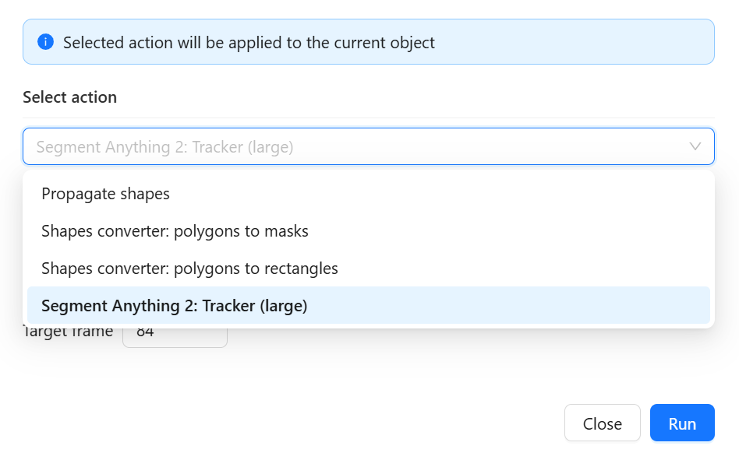Screen dimensions: 739x460
Task: Collapse the action list via chevron arrow
Action: tap(695, 146)
